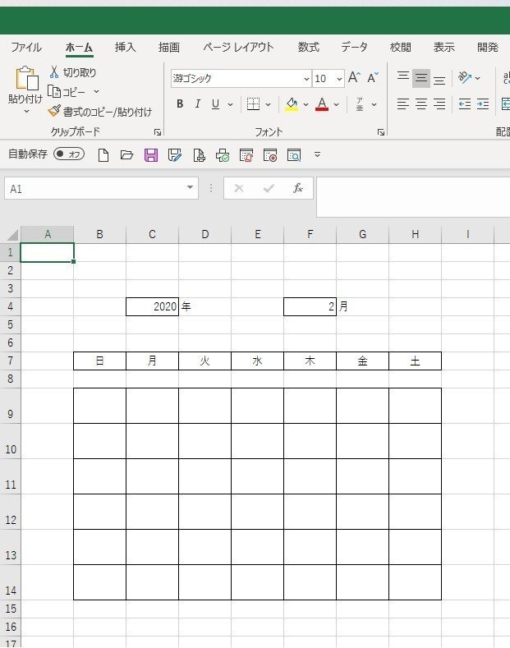
Task: Align text left
Action: click(x=403, y=103)
